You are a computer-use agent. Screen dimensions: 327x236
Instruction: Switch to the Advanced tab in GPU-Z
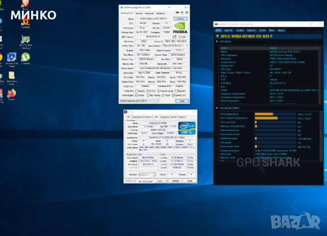click(x=149, y=13)
